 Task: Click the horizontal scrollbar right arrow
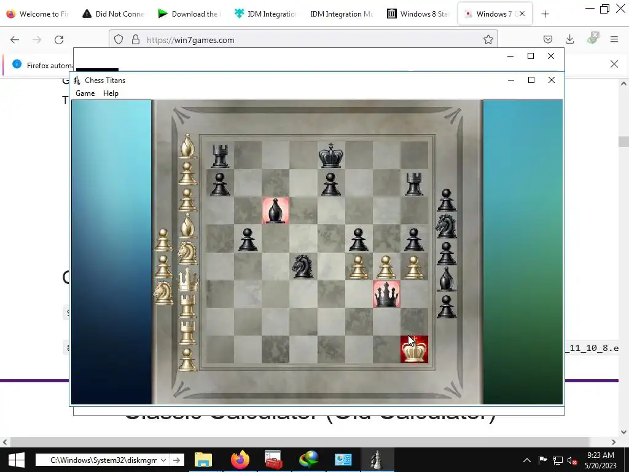(614, 442)
